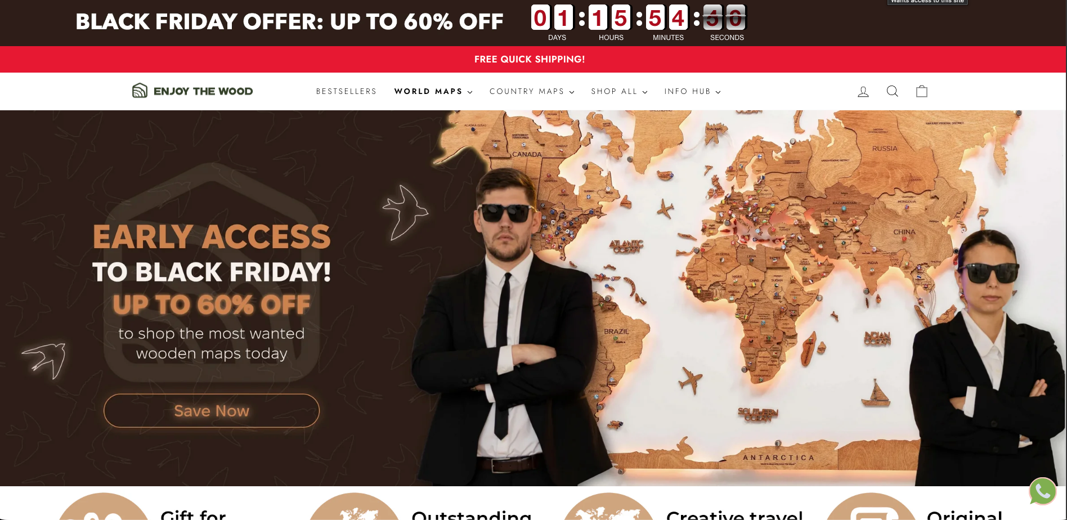The width and height of the screenshot is (1067, 520).
Task: Open WhatsApp chat bubble
Action: tap(1043, 491)
